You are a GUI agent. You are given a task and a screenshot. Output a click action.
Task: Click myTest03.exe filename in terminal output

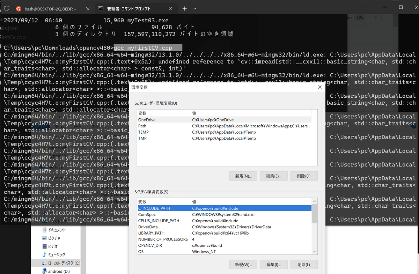click(149, 20)
